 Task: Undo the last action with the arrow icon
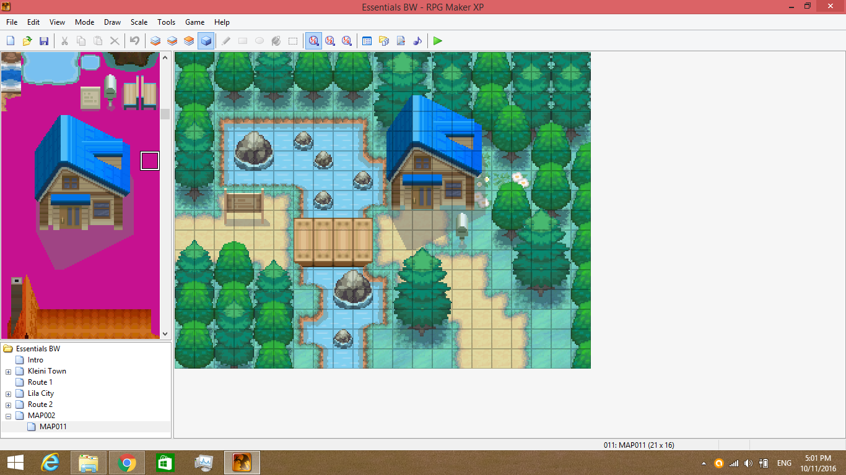coord(134,41)
